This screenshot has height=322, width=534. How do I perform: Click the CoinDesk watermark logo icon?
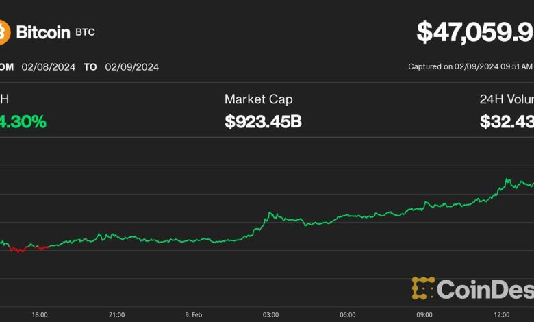point(423,288)
